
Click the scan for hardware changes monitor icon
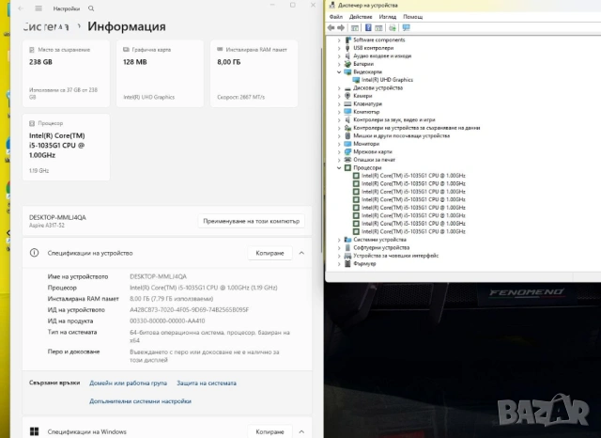point(406,27)
